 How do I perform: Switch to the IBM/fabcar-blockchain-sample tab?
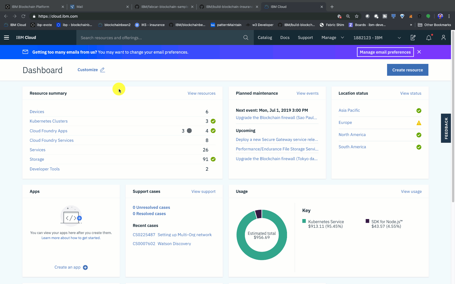click(x=164, y=7)
